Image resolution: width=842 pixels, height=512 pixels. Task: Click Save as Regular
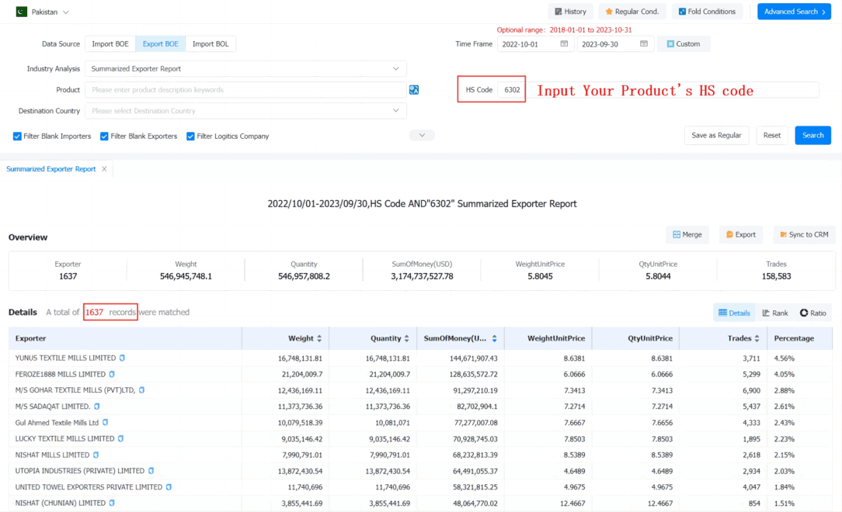pyautogui.click(x=716, y=135)
